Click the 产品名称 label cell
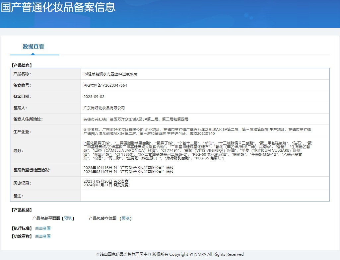 coord(45,74)
